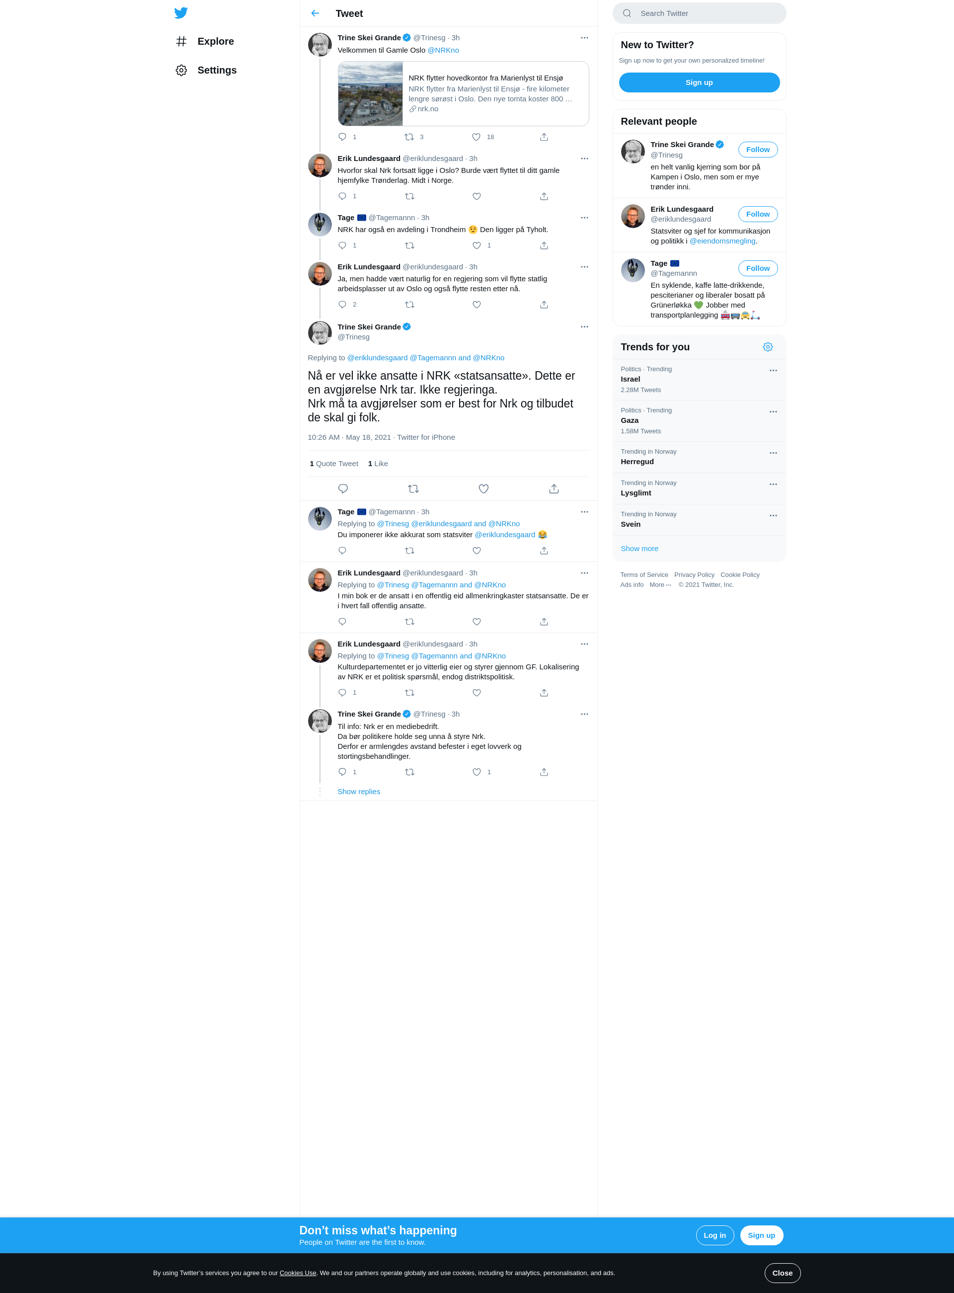
Task: Follow Erik Lundesgaard in Relevant people
Action: pyautogui.click(x=758, y=214)
